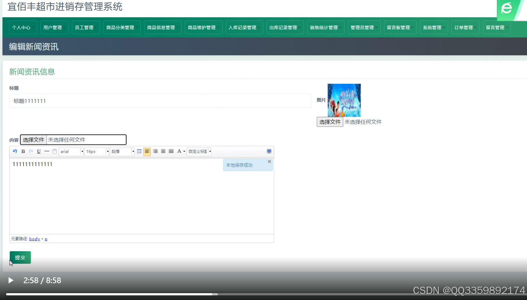Click 选择文件 button under the image
The width and height of the screenshot is (527, 300).
(330, 122)
